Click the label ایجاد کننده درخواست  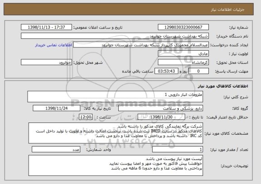pos(229,45)
